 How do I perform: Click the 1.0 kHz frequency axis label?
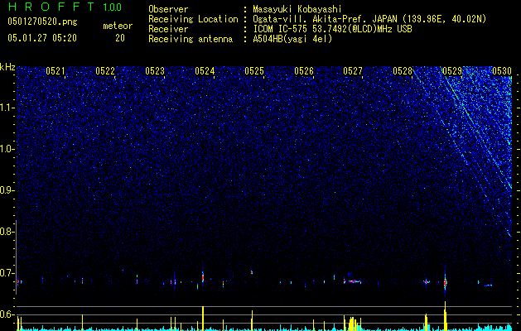(x=7, y=149)
